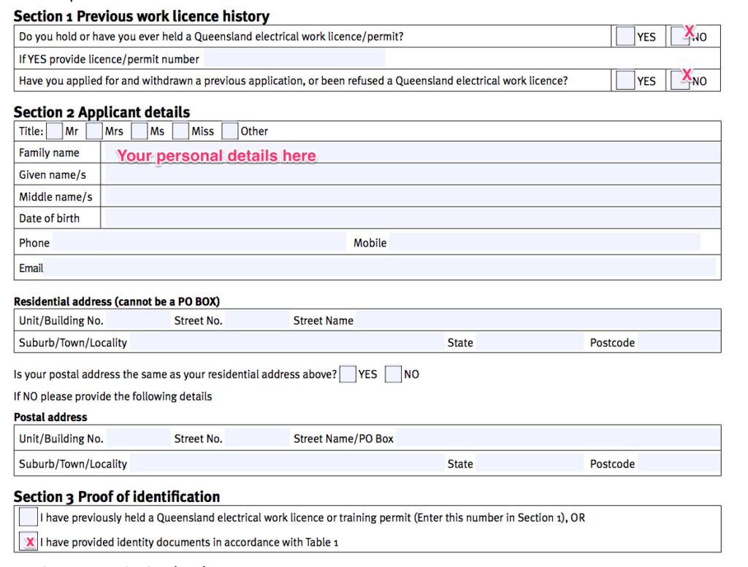Check YES for holding a Queensland electrical licence
The height and width of the screenshot is (567, 748).
625,36
